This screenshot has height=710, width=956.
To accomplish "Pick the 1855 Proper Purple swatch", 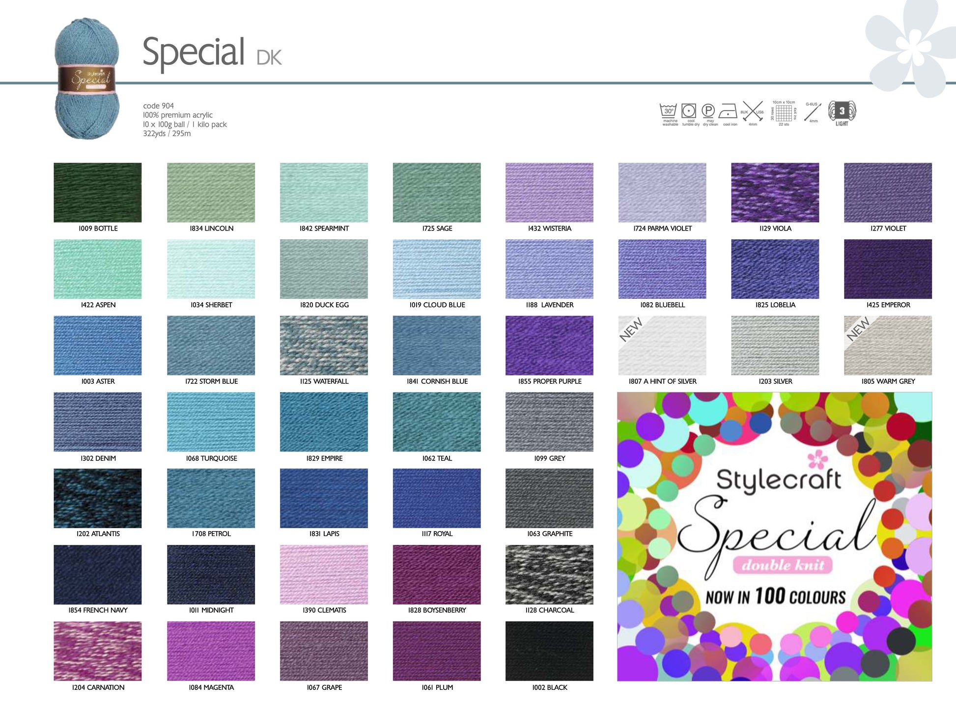I will click(x=549, y=345).
